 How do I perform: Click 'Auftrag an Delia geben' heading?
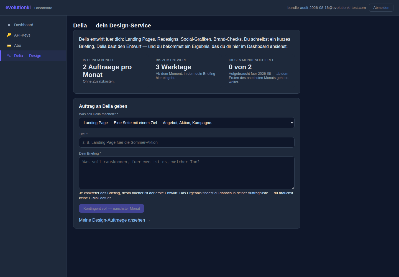tap(103, 106)
